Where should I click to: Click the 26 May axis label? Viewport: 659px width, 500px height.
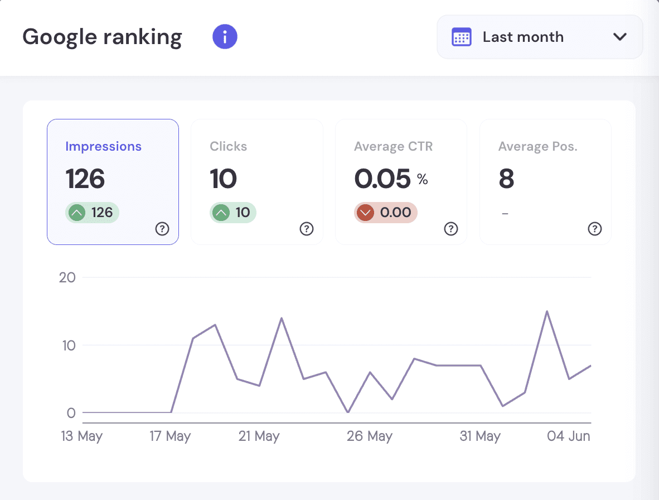tap(370, 436)
